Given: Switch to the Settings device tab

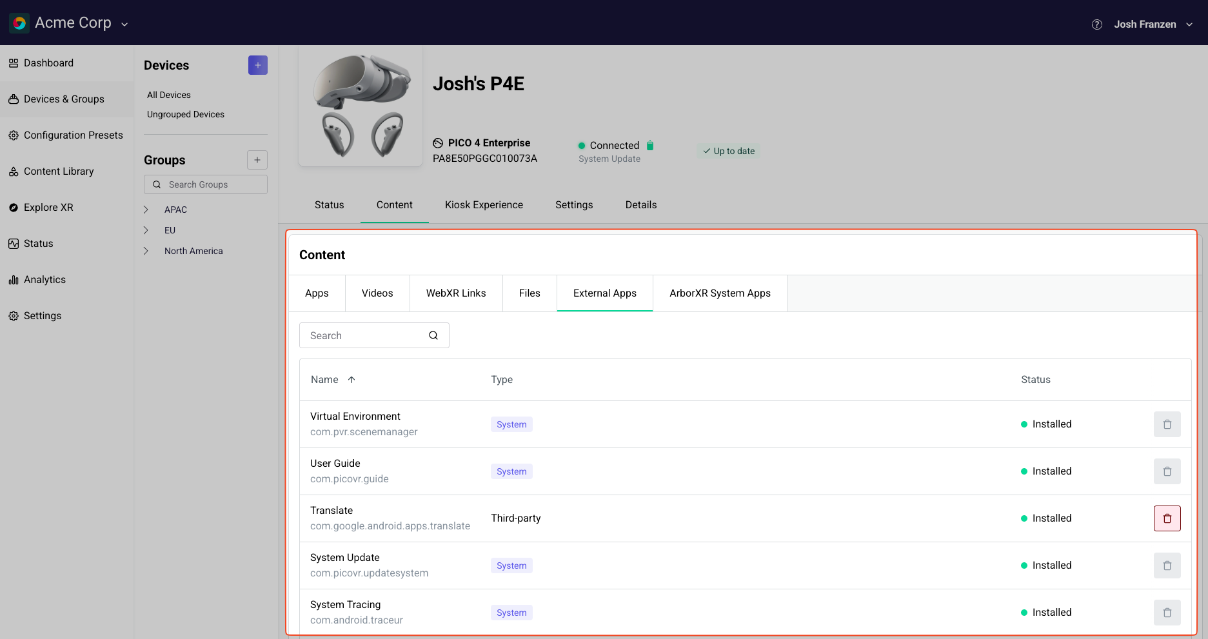Looking at the screenshot, I should pyautogui.click(x=574, y=205).
